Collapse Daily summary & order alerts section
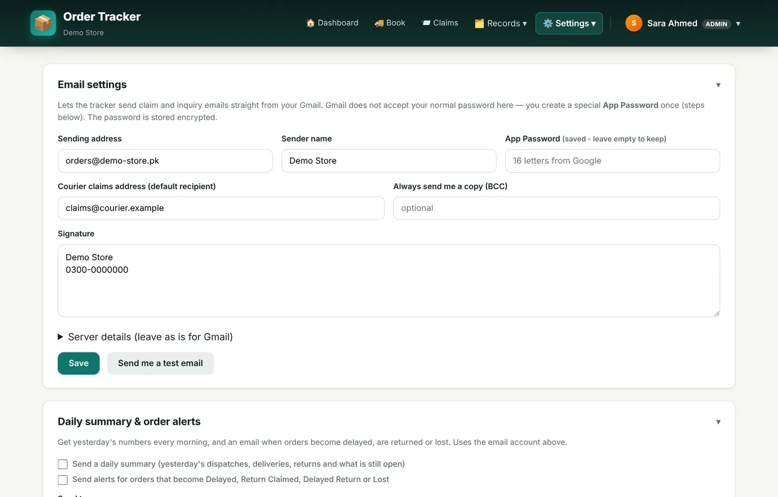 [x=718, y=422]
